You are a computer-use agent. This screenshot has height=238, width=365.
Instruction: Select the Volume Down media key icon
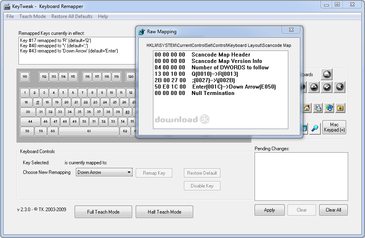click(326, 87)
